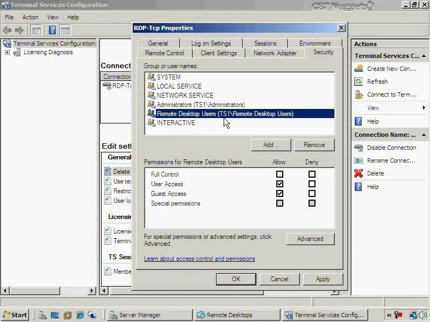This screenshot has width=430, height=322.
Task: Open the Help menu in menu bar
Action: (x=73, y=17)
